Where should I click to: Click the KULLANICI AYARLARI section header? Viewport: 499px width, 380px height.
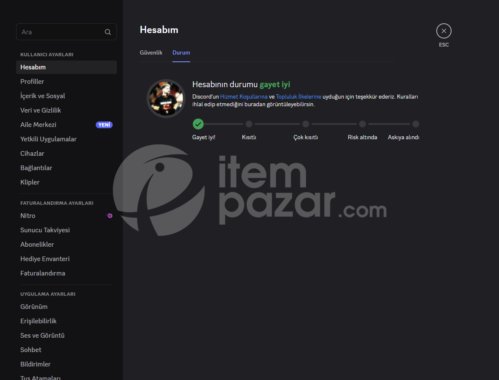(47, 55)
